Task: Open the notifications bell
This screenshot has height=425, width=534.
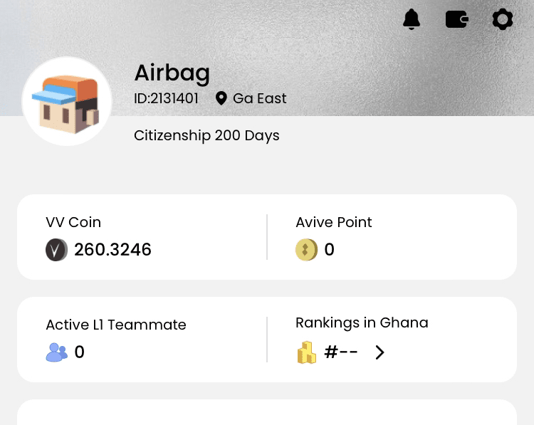Action: (412, 19)
